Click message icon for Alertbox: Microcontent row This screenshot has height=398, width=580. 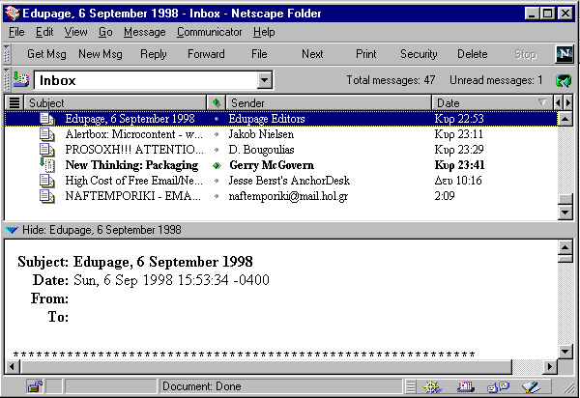coord(47,134)
